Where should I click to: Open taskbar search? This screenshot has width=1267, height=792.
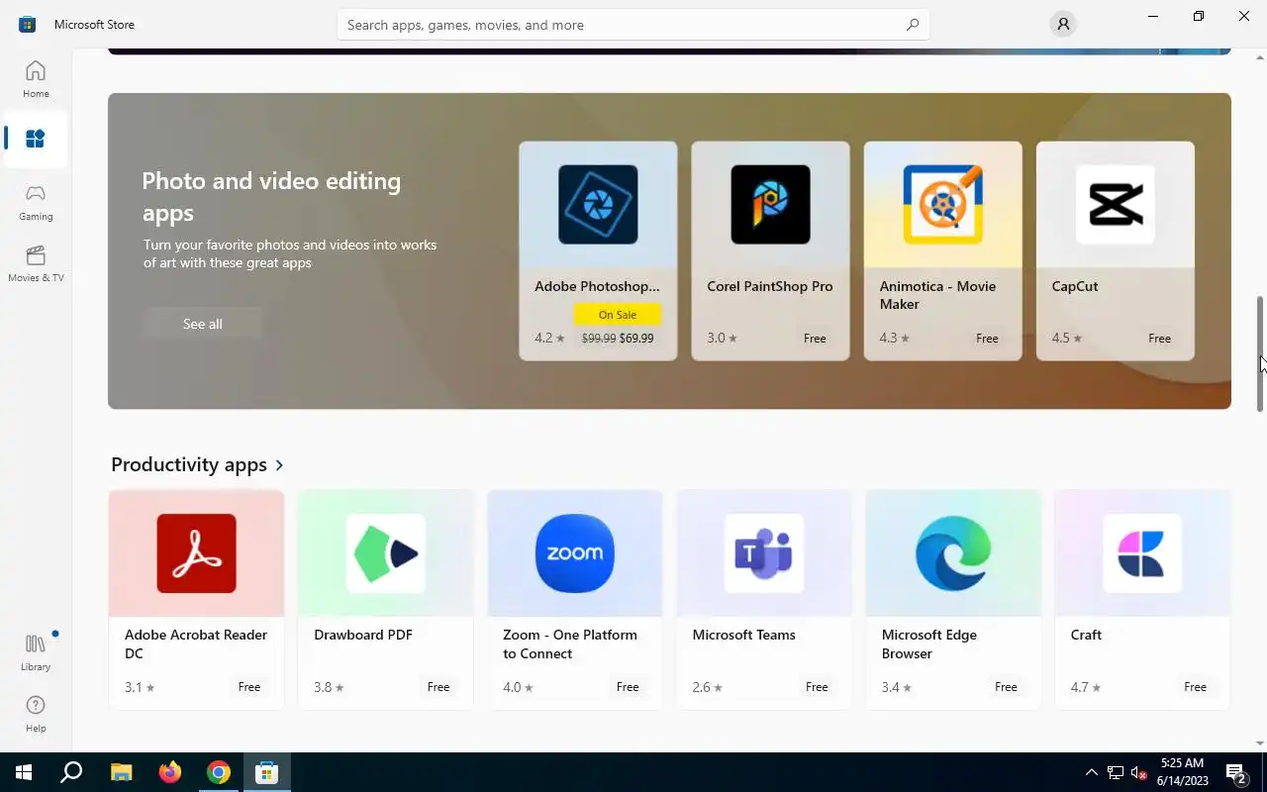point(71,772)
